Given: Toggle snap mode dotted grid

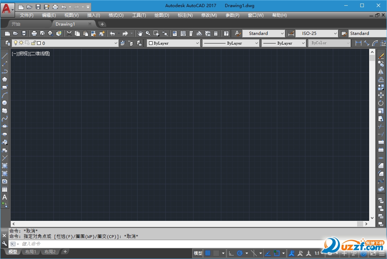Looking at the screenshot, I should [216, 253].
